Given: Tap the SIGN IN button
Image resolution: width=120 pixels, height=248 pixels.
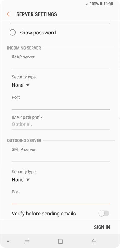Looking at the screenshot, I should pos(102,227).
